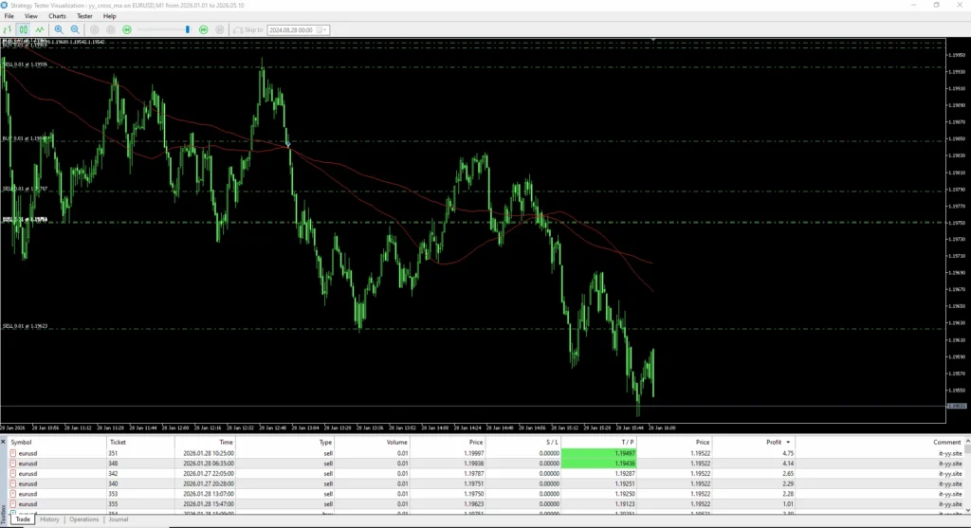Click the greyed pause playback icon
971x528 pixels.
[95, 29]
